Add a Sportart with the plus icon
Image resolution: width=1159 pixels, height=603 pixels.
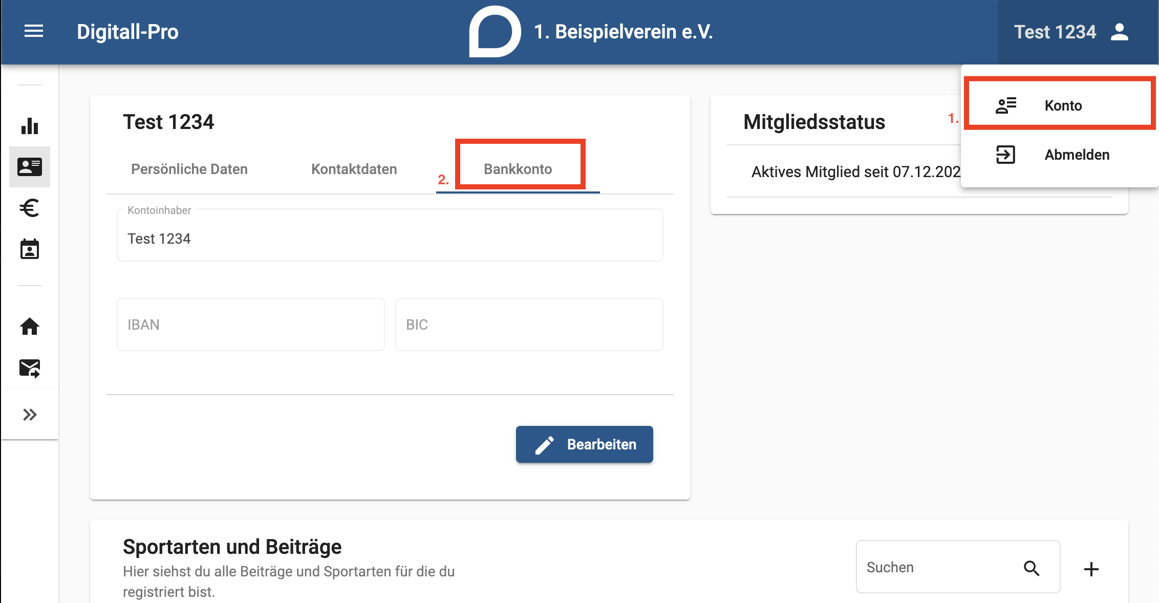pos(1091,569)
